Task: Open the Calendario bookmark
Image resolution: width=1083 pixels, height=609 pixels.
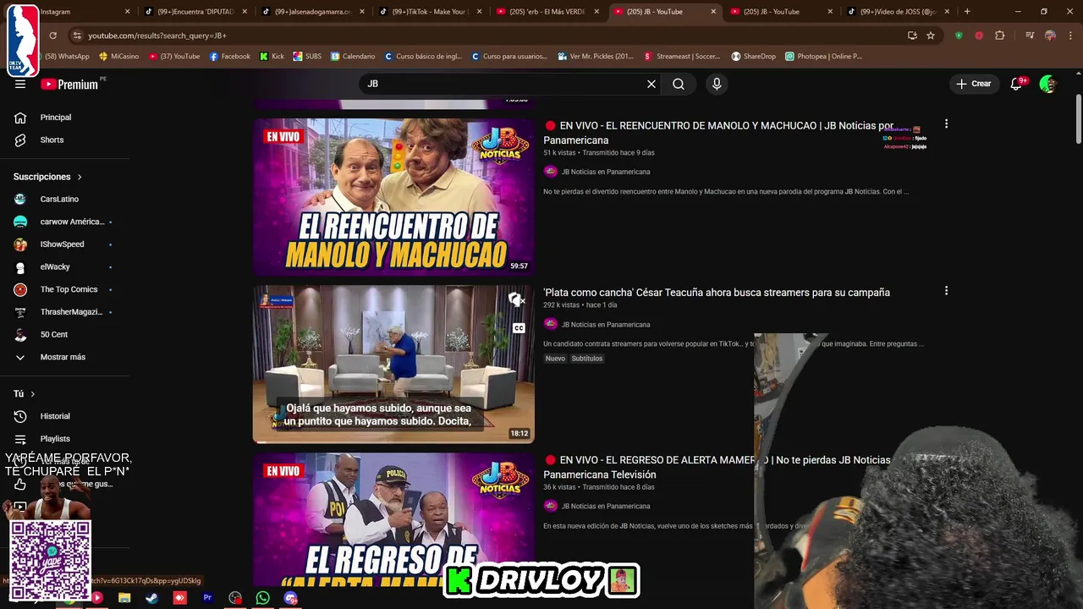Action: 352,56
